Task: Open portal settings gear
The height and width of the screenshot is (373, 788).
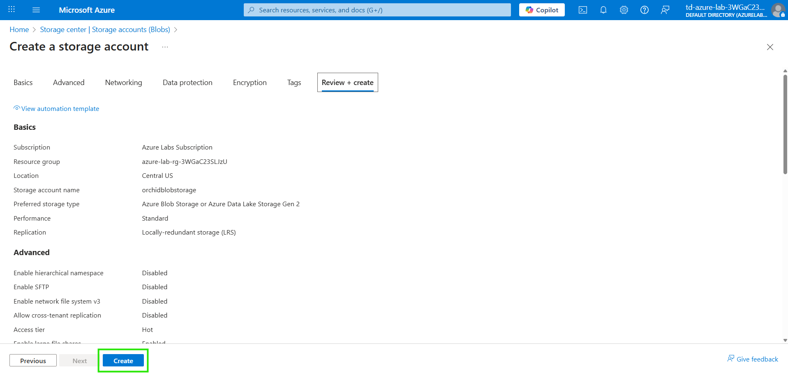Action: click(x=624, y=10)
